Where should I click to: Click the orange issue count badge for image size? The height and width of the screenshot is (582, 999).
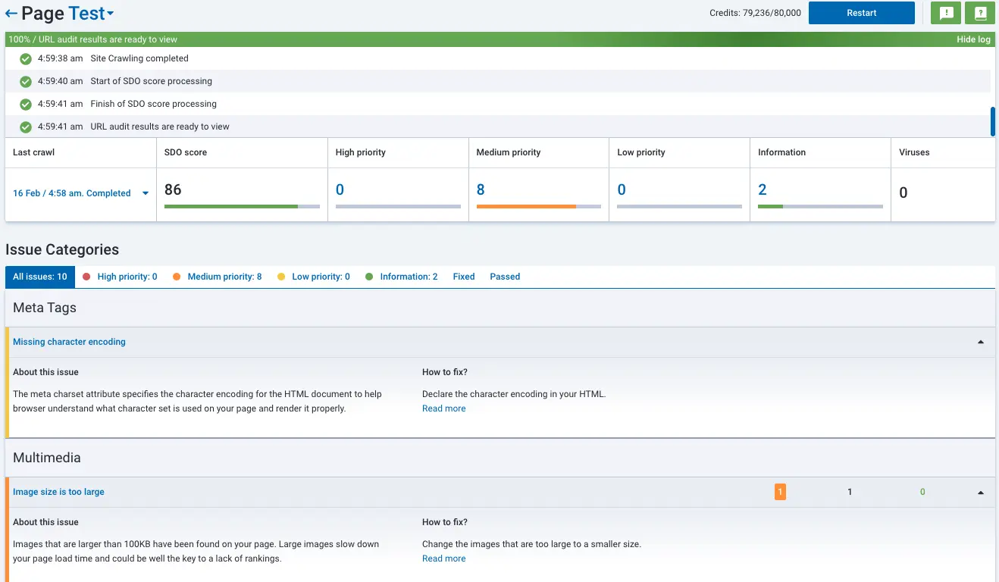[780, 491]
